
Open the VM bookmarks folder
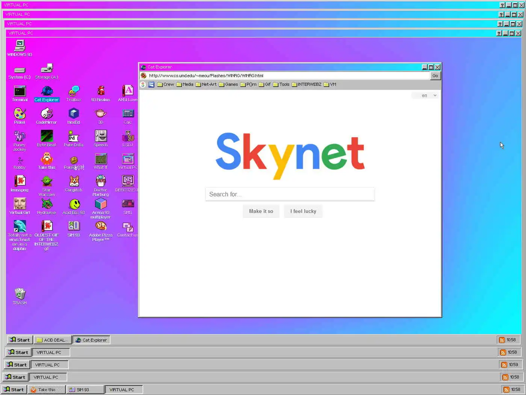click(x=330, y=85)
